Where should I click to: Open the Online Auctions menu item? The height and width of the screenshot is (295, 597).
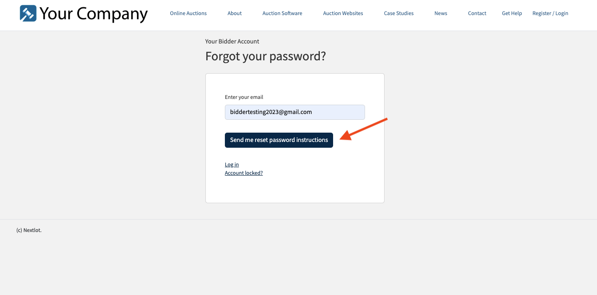[188, 13]
